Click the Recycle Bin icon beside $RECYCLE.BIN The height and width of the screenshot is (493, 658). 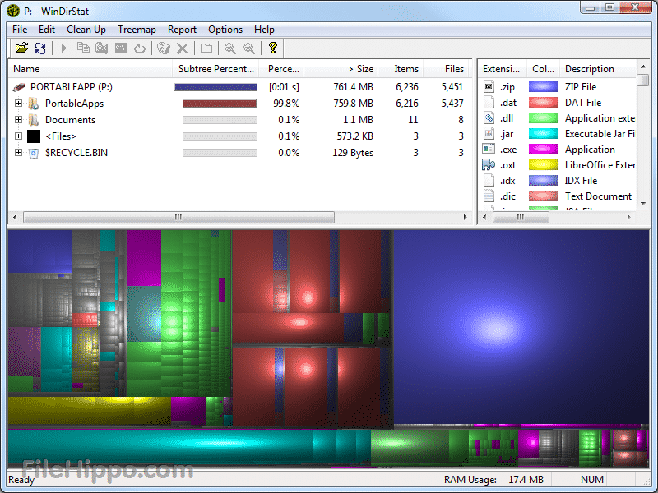[34, 153]
